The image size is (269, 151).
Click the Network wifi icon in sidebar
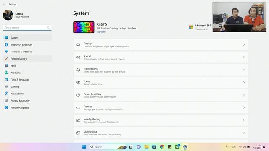pos(6,52)
